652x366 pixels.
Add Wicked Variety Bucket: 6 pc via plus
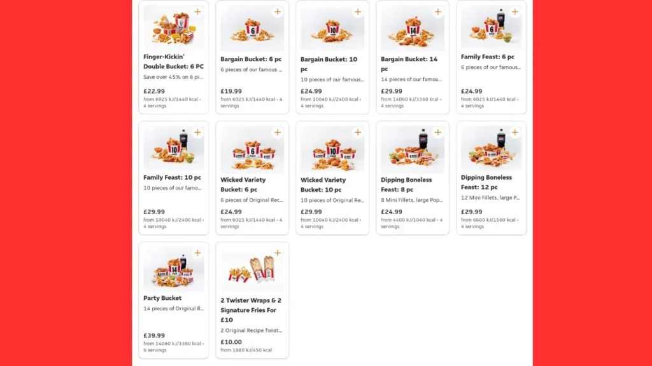278,133
